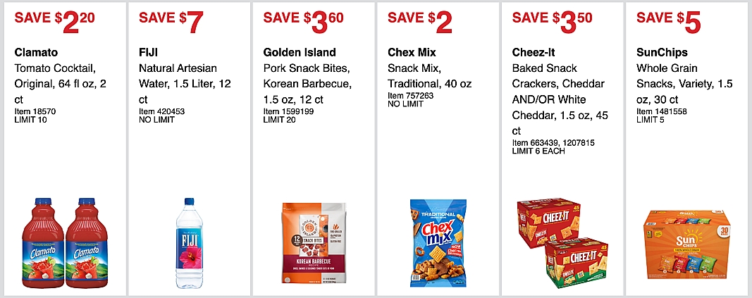Screen dimensions: 752x298
Task: Open the FIJI product title link
Action: 147,52
